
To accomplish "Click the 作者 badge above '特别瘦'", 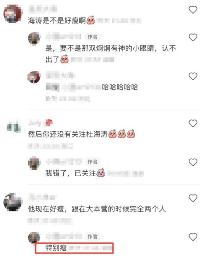I will [x=92, y=236].
